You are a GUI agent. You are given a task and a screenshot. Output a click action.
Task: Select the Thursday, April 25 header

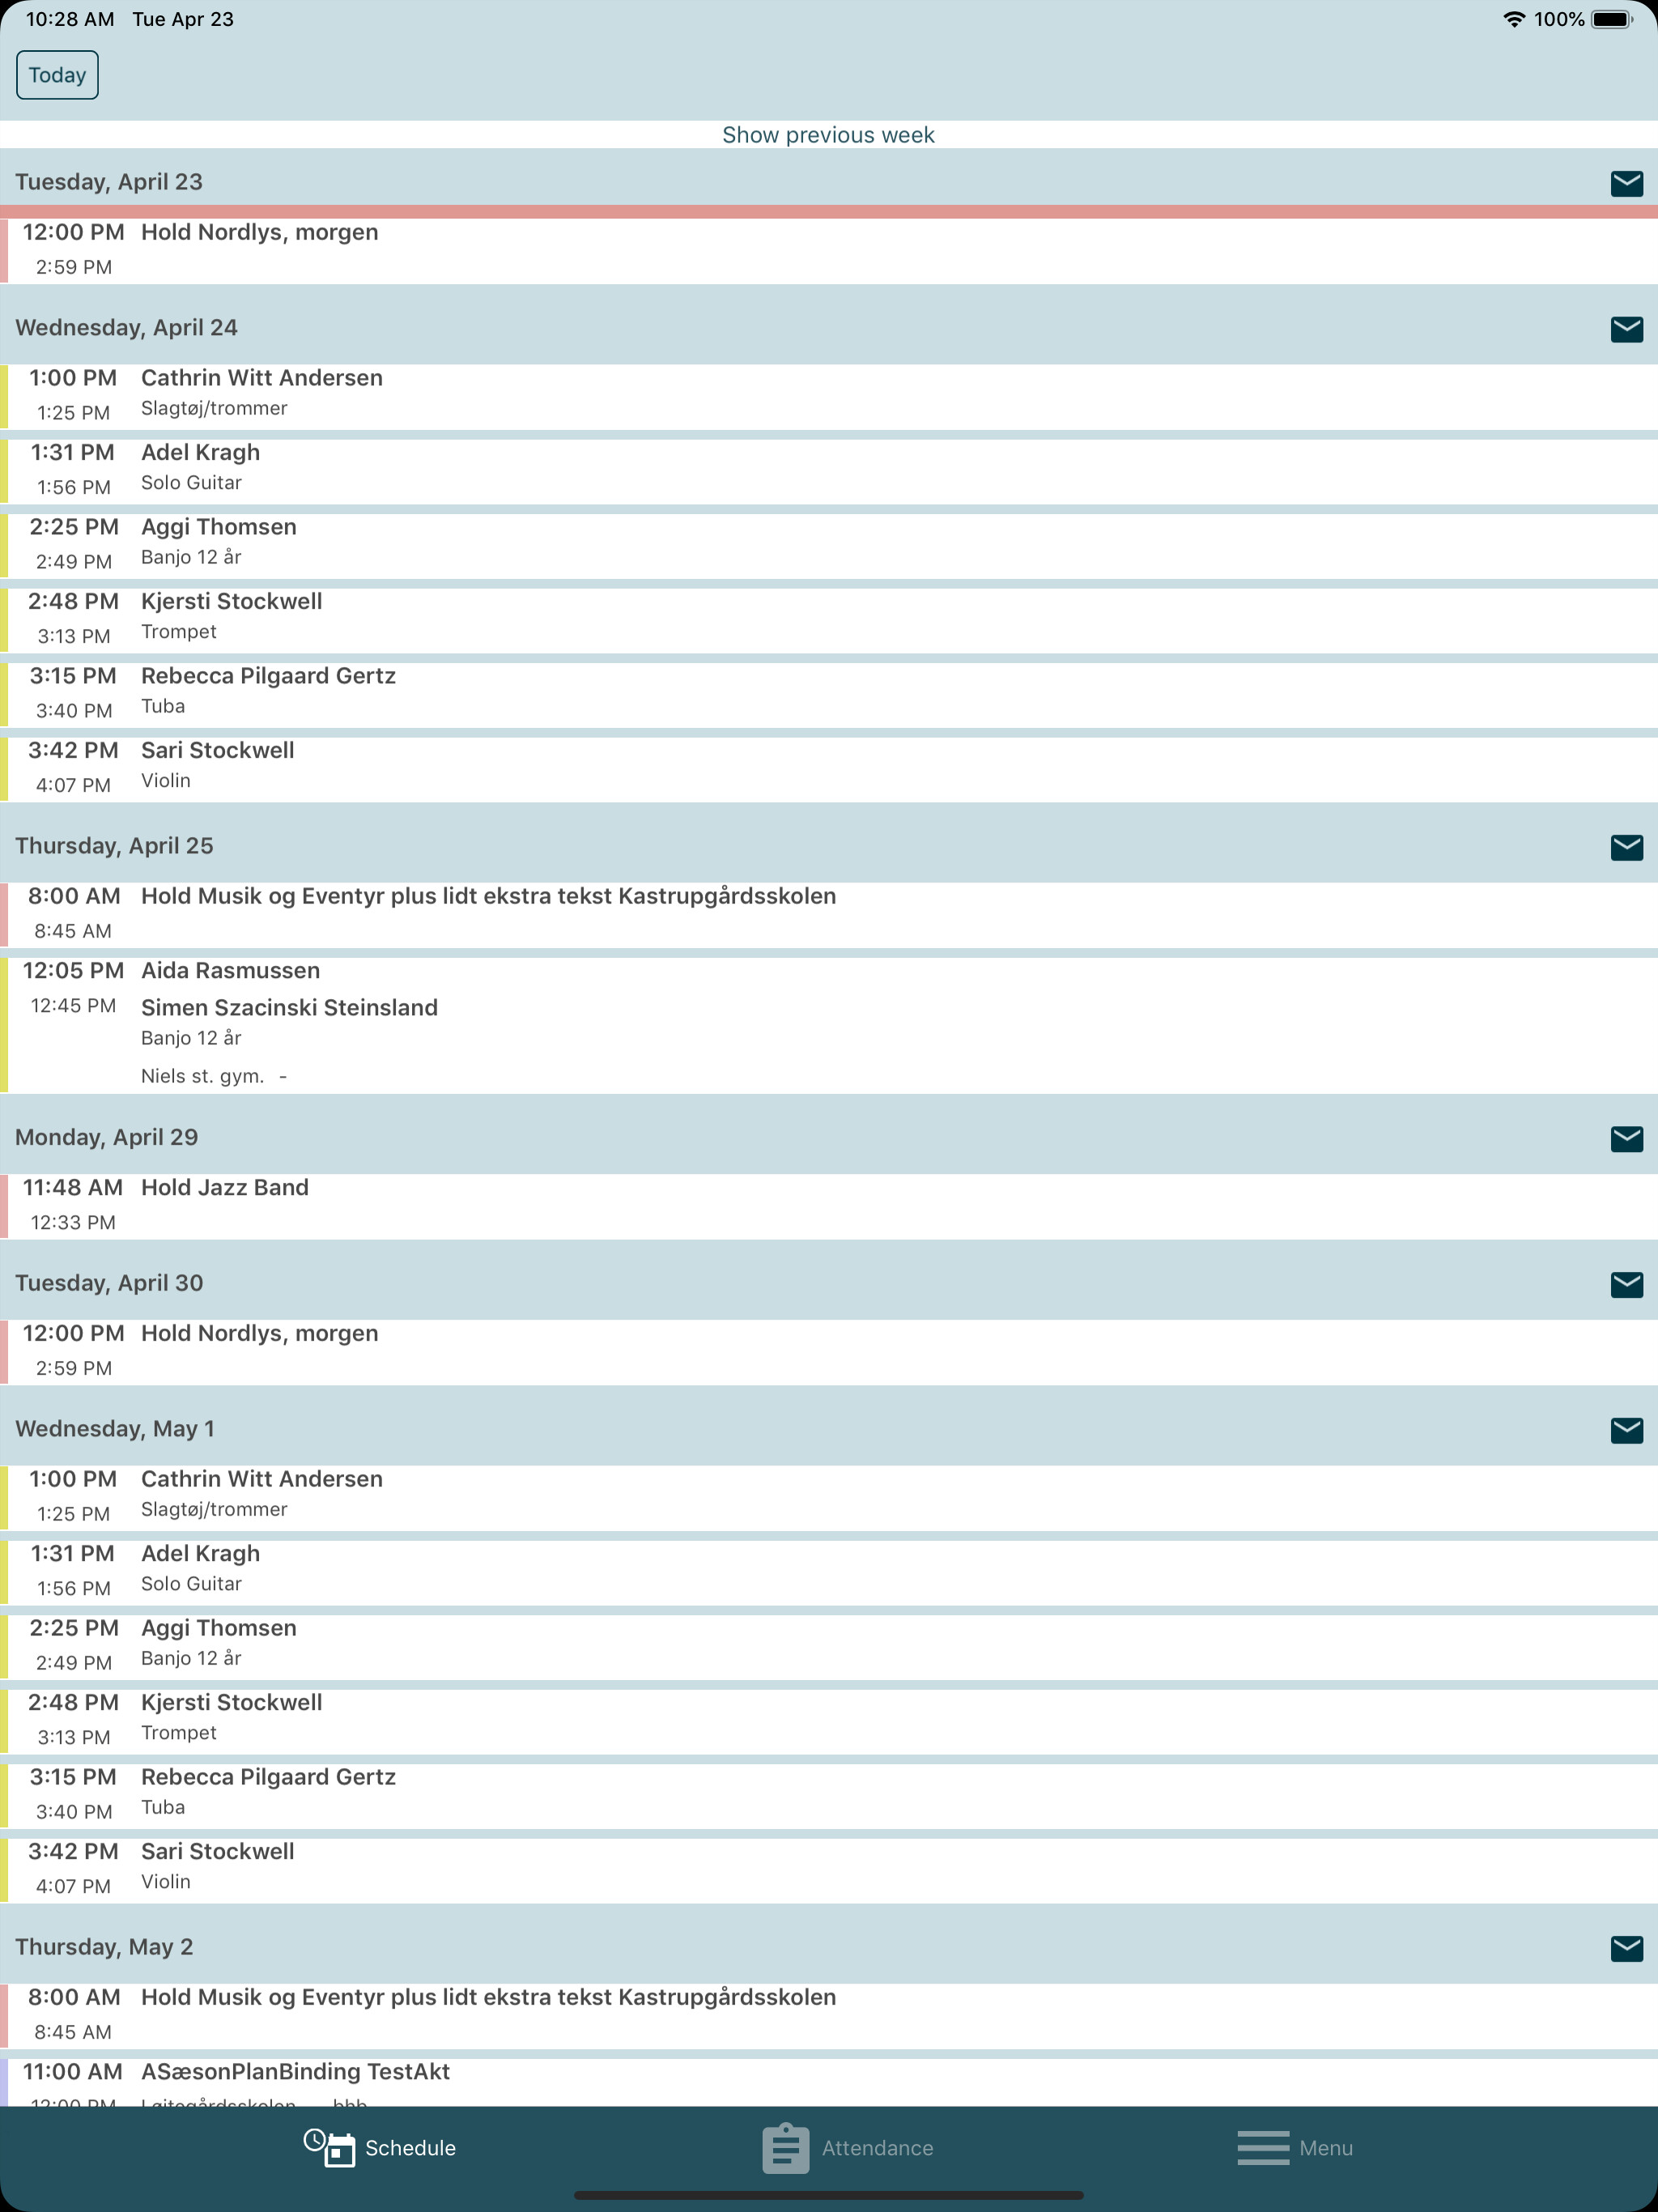(114, 846)
